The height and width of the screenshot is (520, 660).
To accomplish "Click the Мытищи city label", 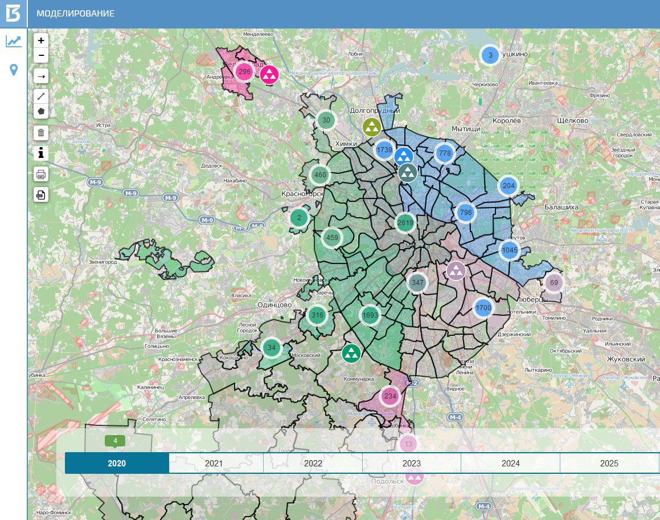I will 466,128.
